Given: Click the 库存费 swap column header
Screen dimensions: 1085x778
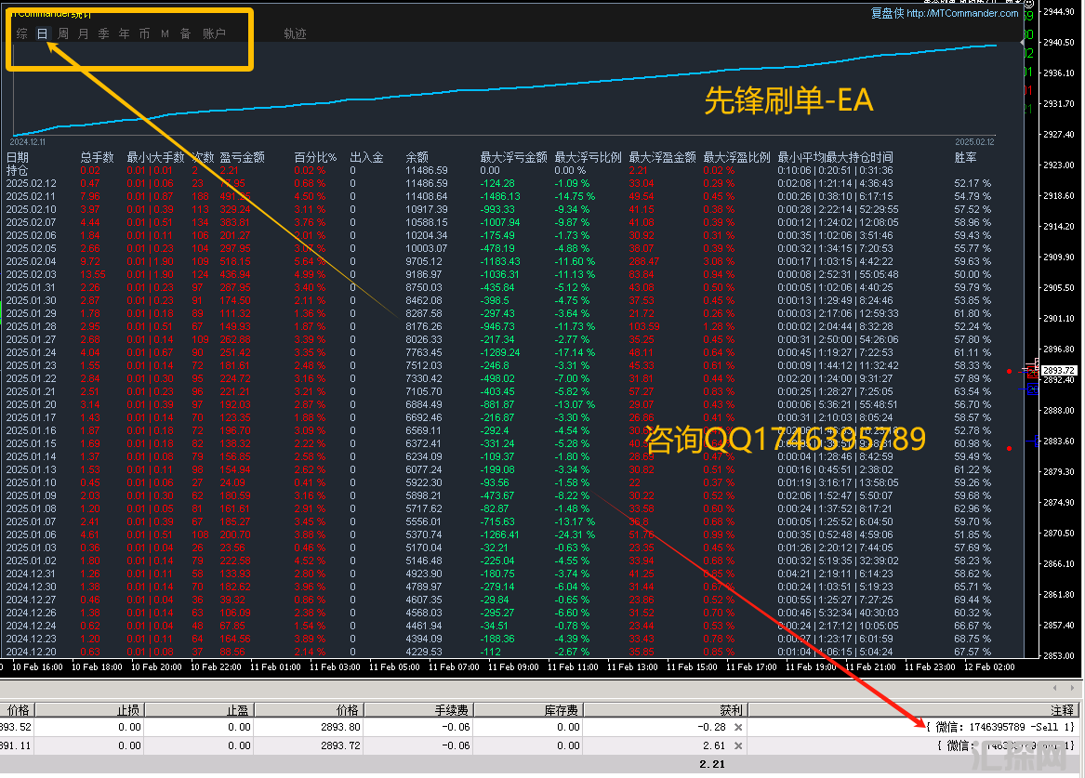Looking at the screenshot, I should click(x=562, y=710).
